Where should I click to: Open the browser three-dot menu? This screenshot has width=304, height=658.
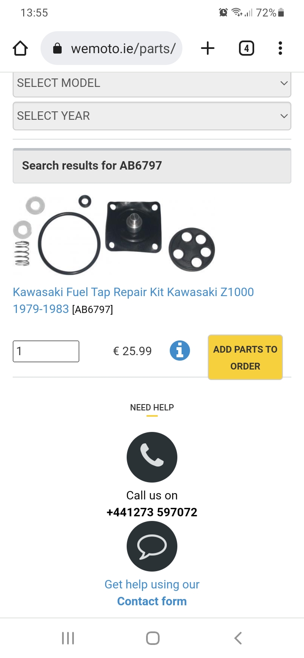click(280, 49)
